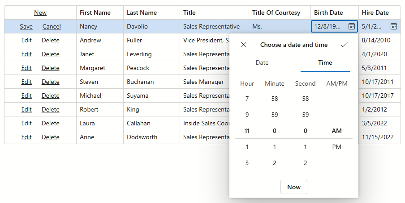Viewport: 405px width, 203px height.
Task: Delete Steven Buchanan's row
Action: 50,82
